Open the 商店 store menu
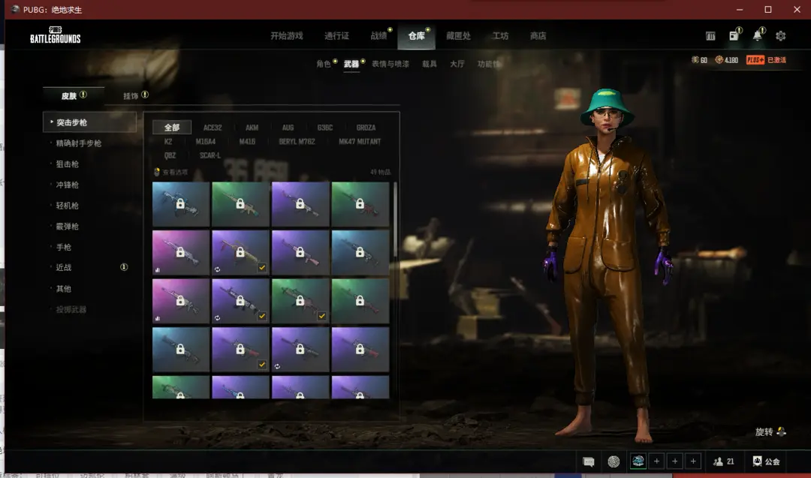Screen dimensions: 811x478 pos(538,36)
